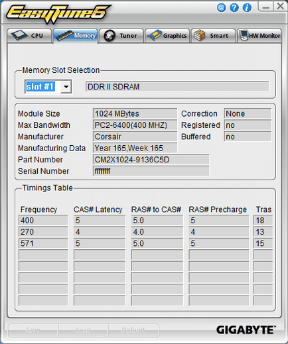Screen dimensions: 288x344
Task: Click the HW Monitor computer icon
Action: 244,35
